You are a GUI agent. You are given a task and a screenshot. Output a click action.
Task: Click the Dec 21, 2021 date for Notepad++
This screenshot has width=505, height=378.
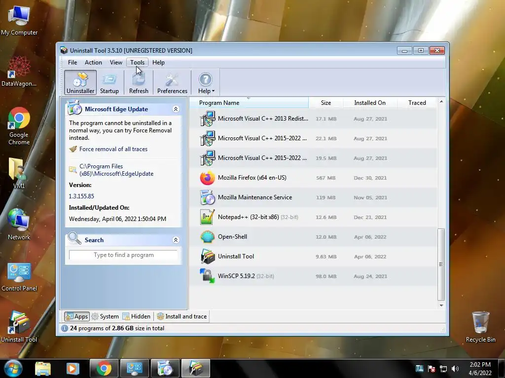pos(370,217)
